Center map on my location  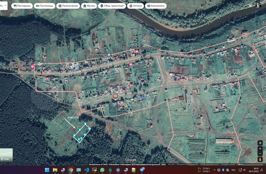(260, 142)
